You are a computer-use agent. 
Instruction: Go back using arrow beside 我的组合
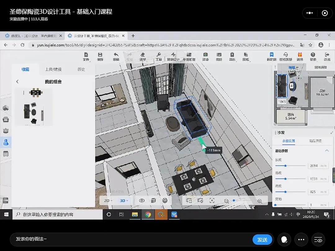point(17,81)
